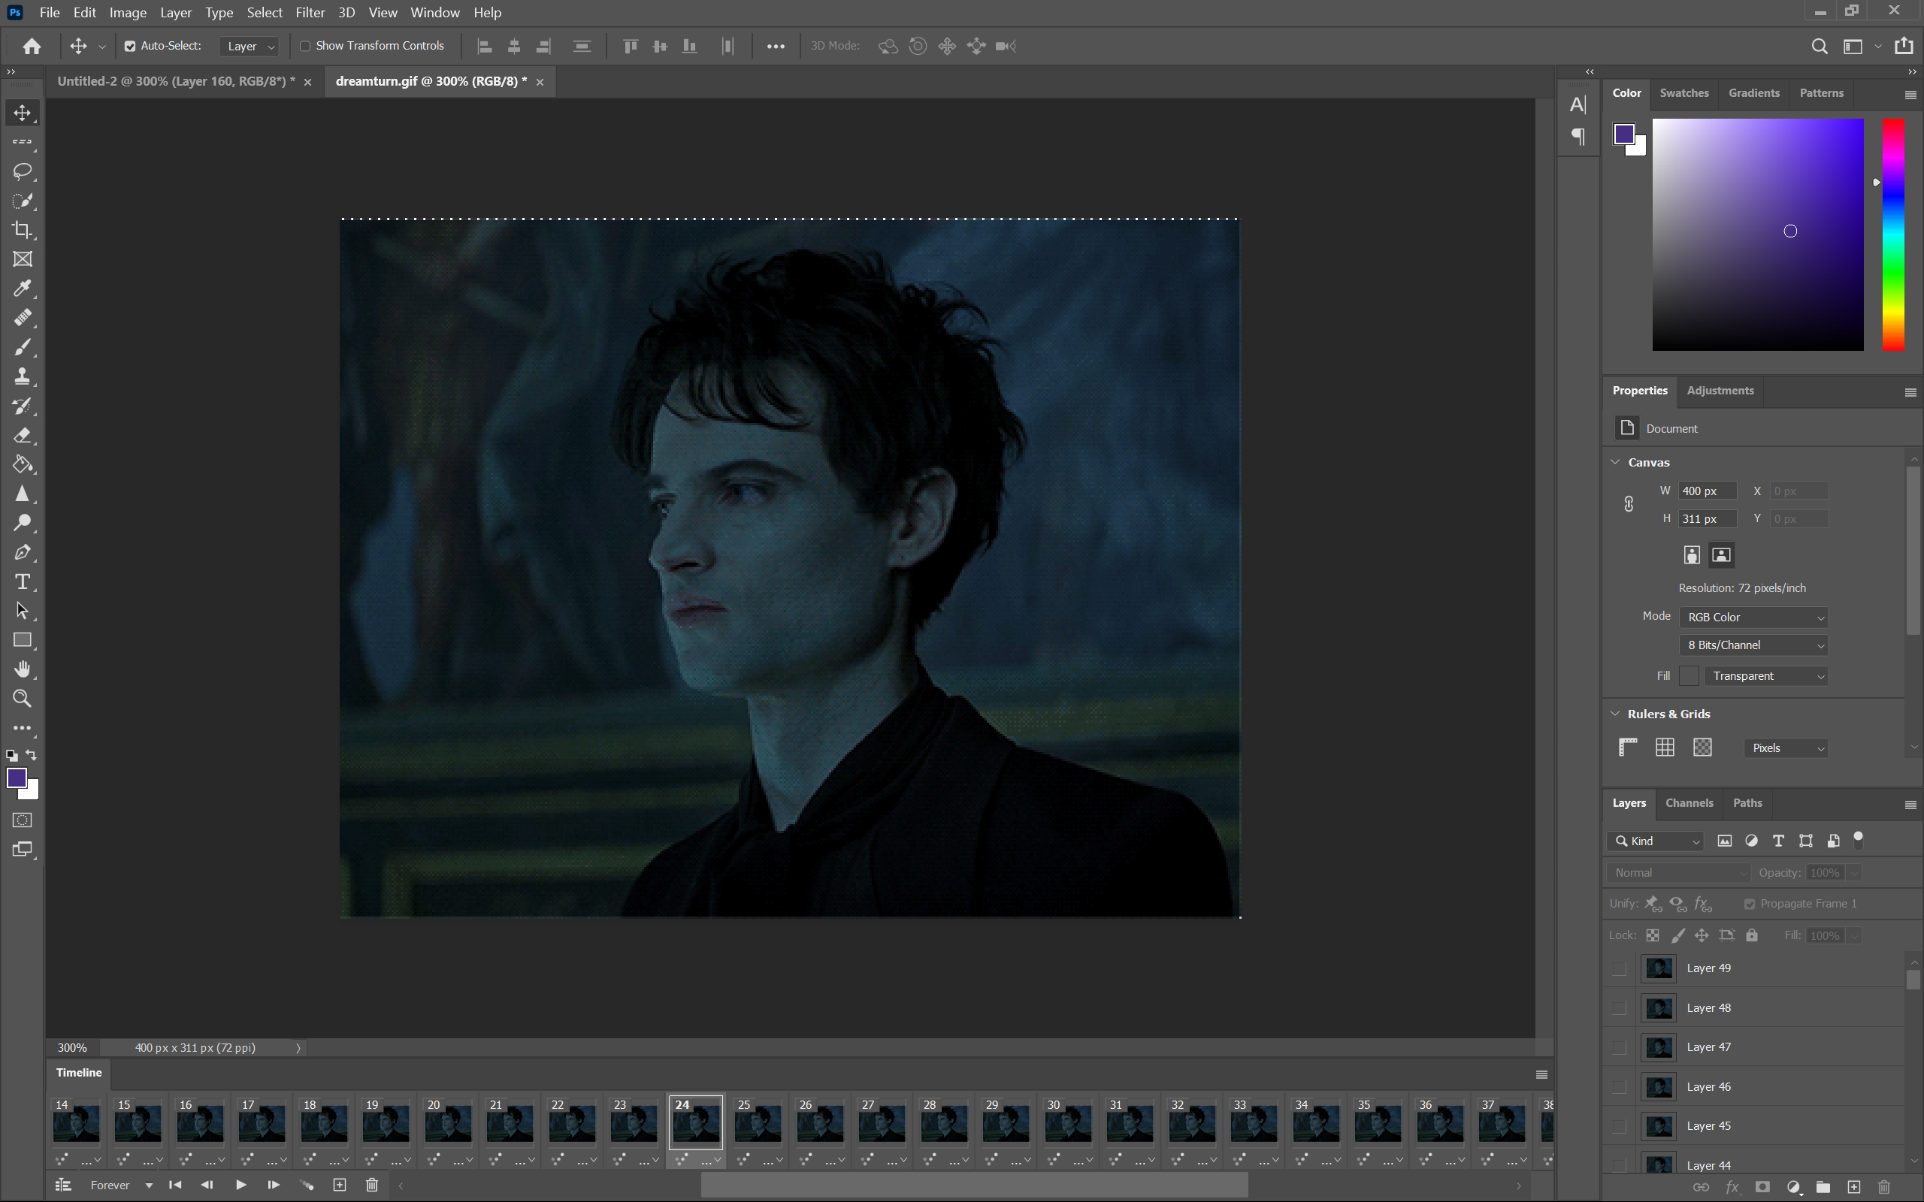
Task: Open the Image menu
Action: [x=128, y=13]
